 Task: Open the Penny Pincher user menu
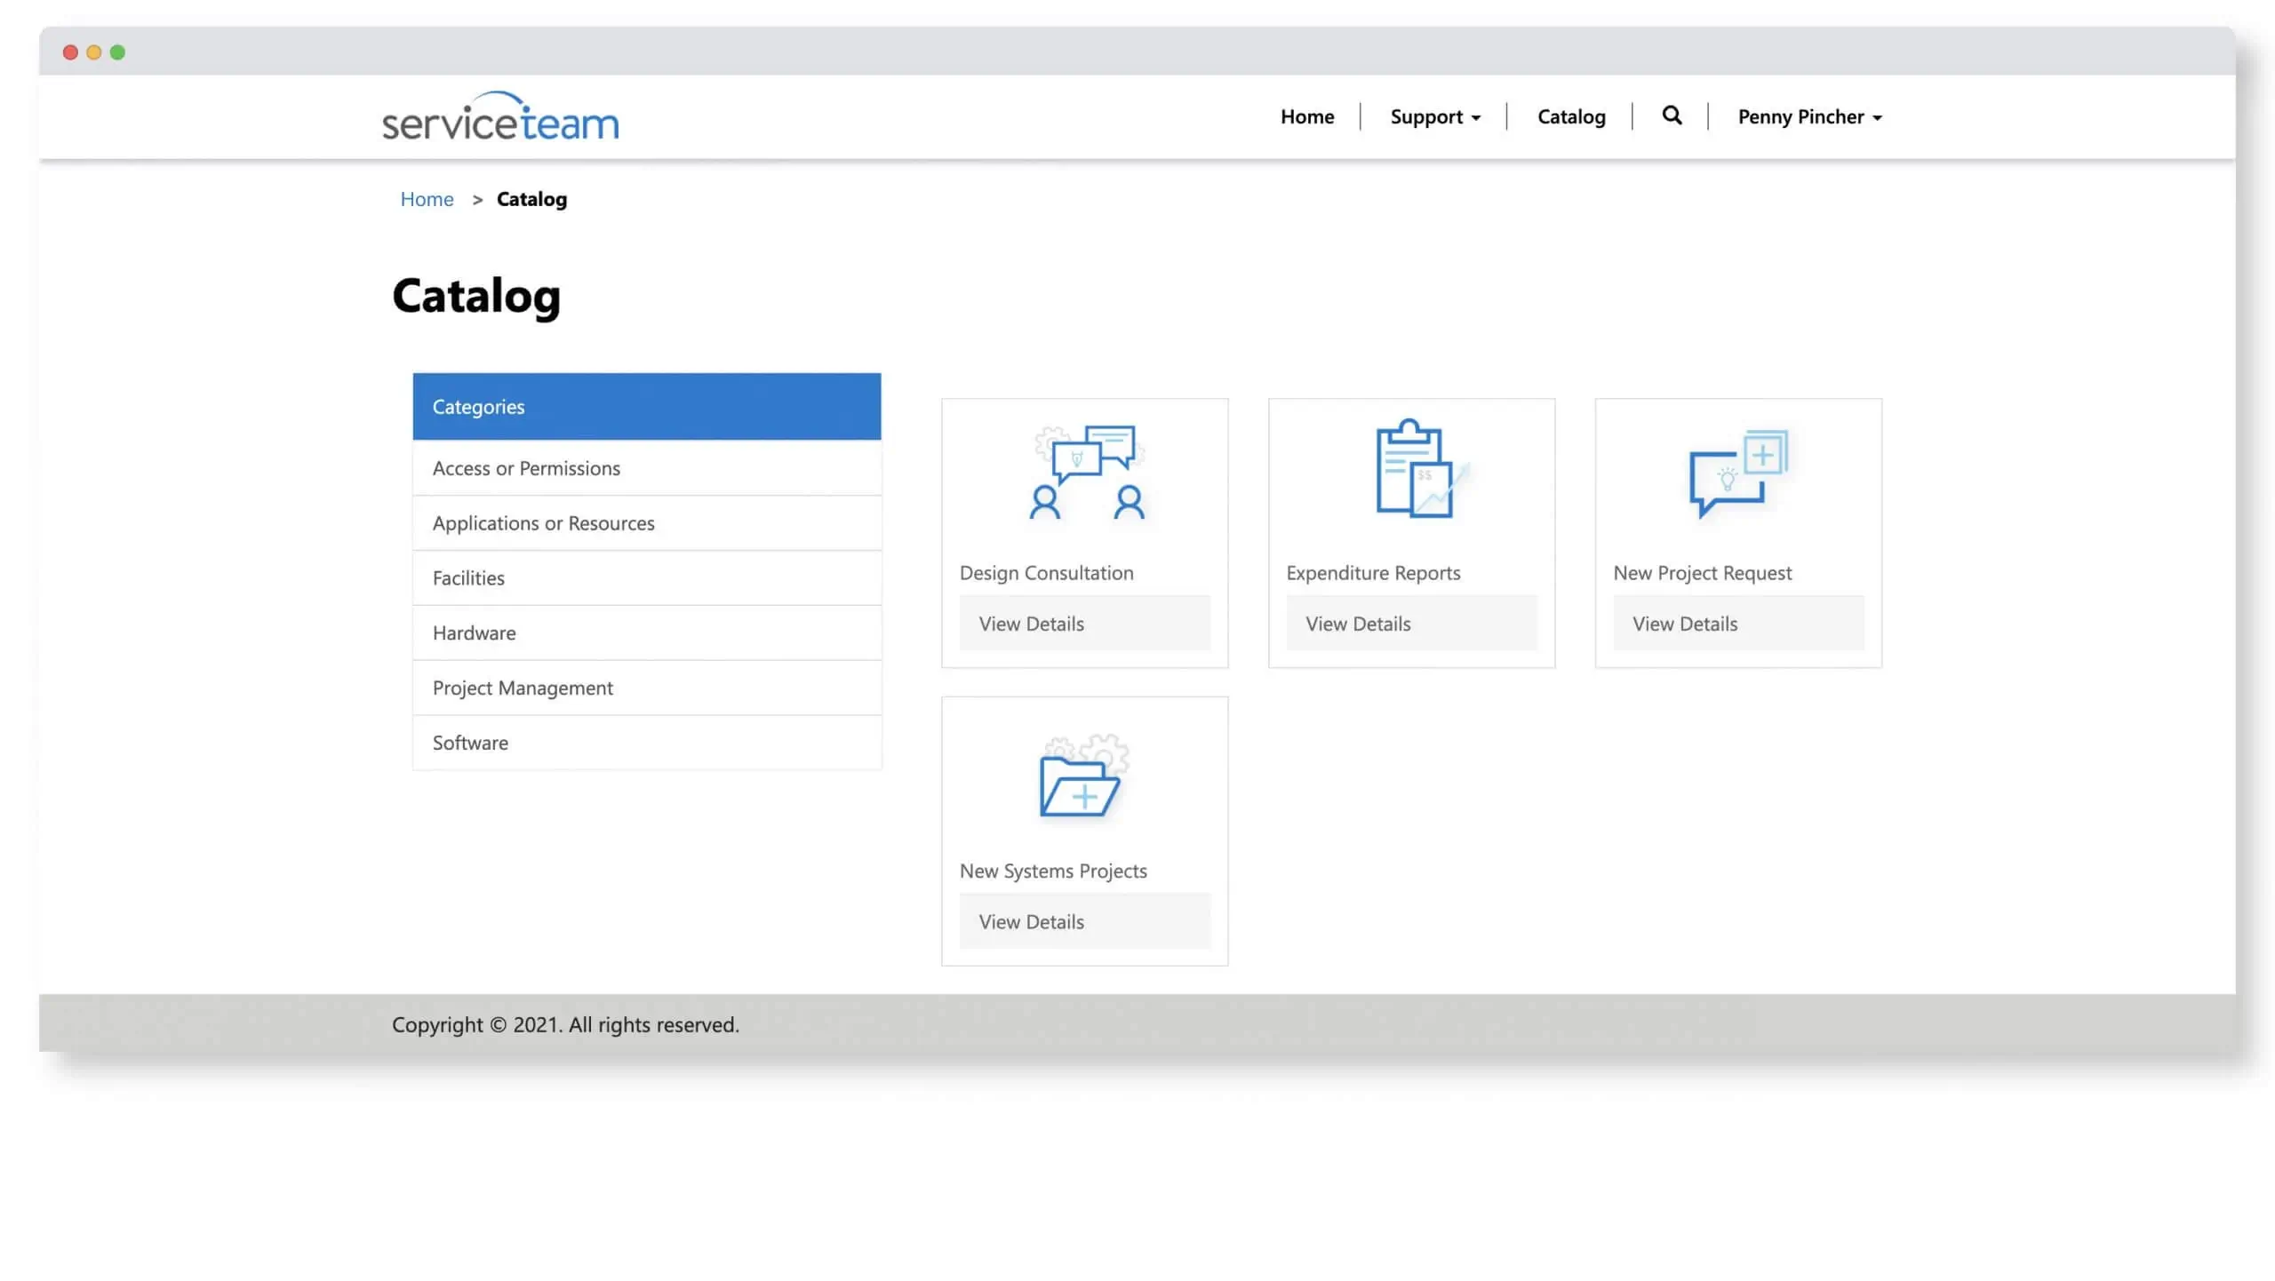tap(1809, 117)
